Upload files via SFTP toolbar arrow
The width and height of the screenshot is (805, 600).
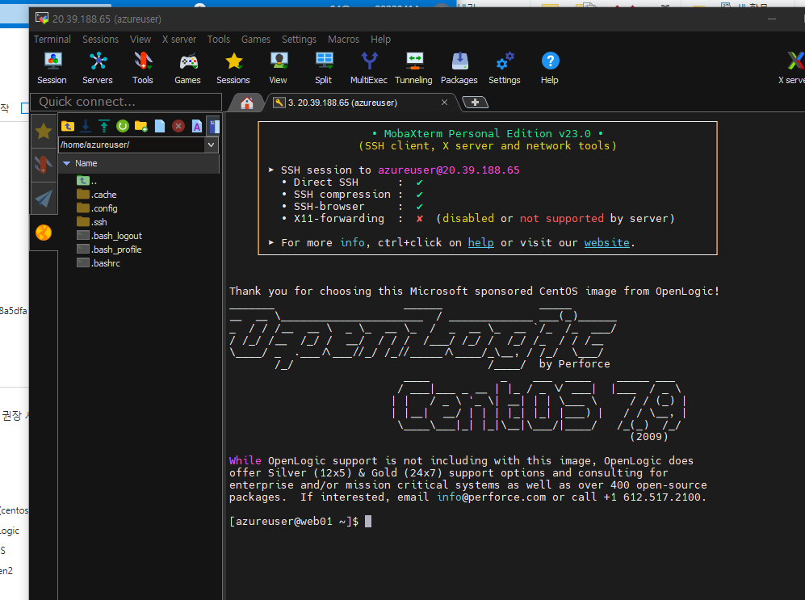click(x=104, y=126)
